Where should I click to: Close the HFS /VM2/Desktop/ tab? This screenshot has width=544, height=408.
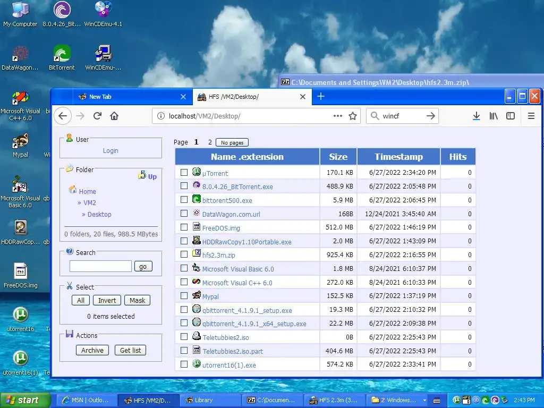tap(303, 97)
